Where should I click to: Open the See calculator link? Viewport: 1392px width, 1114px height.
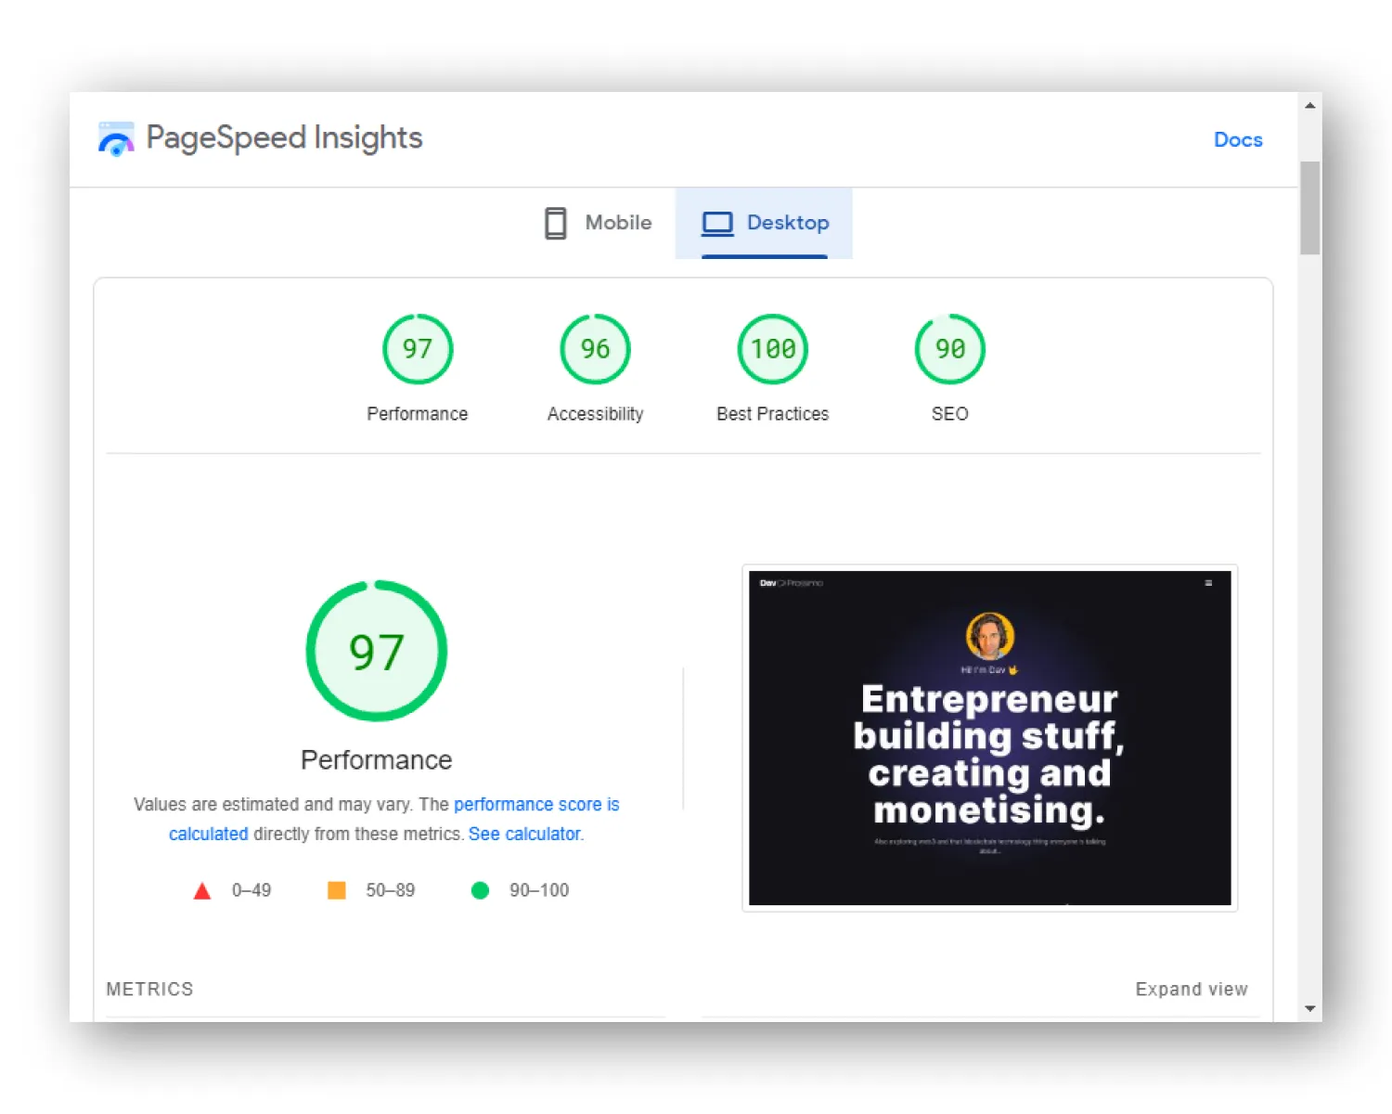[524, 835]
